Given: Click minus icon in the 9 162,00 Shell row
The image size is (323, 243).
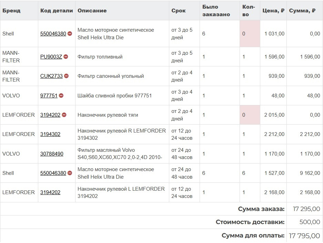Looking at the screenshot, I should click(x=70, y=173).
